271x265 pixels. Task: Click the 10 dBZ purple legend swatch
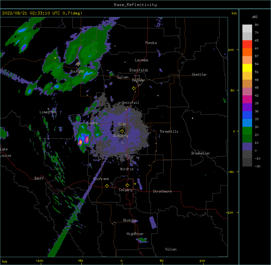point(247,147)
